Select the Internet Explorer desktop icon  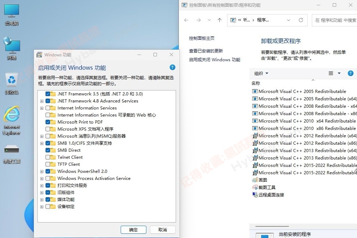pos(12,120)
